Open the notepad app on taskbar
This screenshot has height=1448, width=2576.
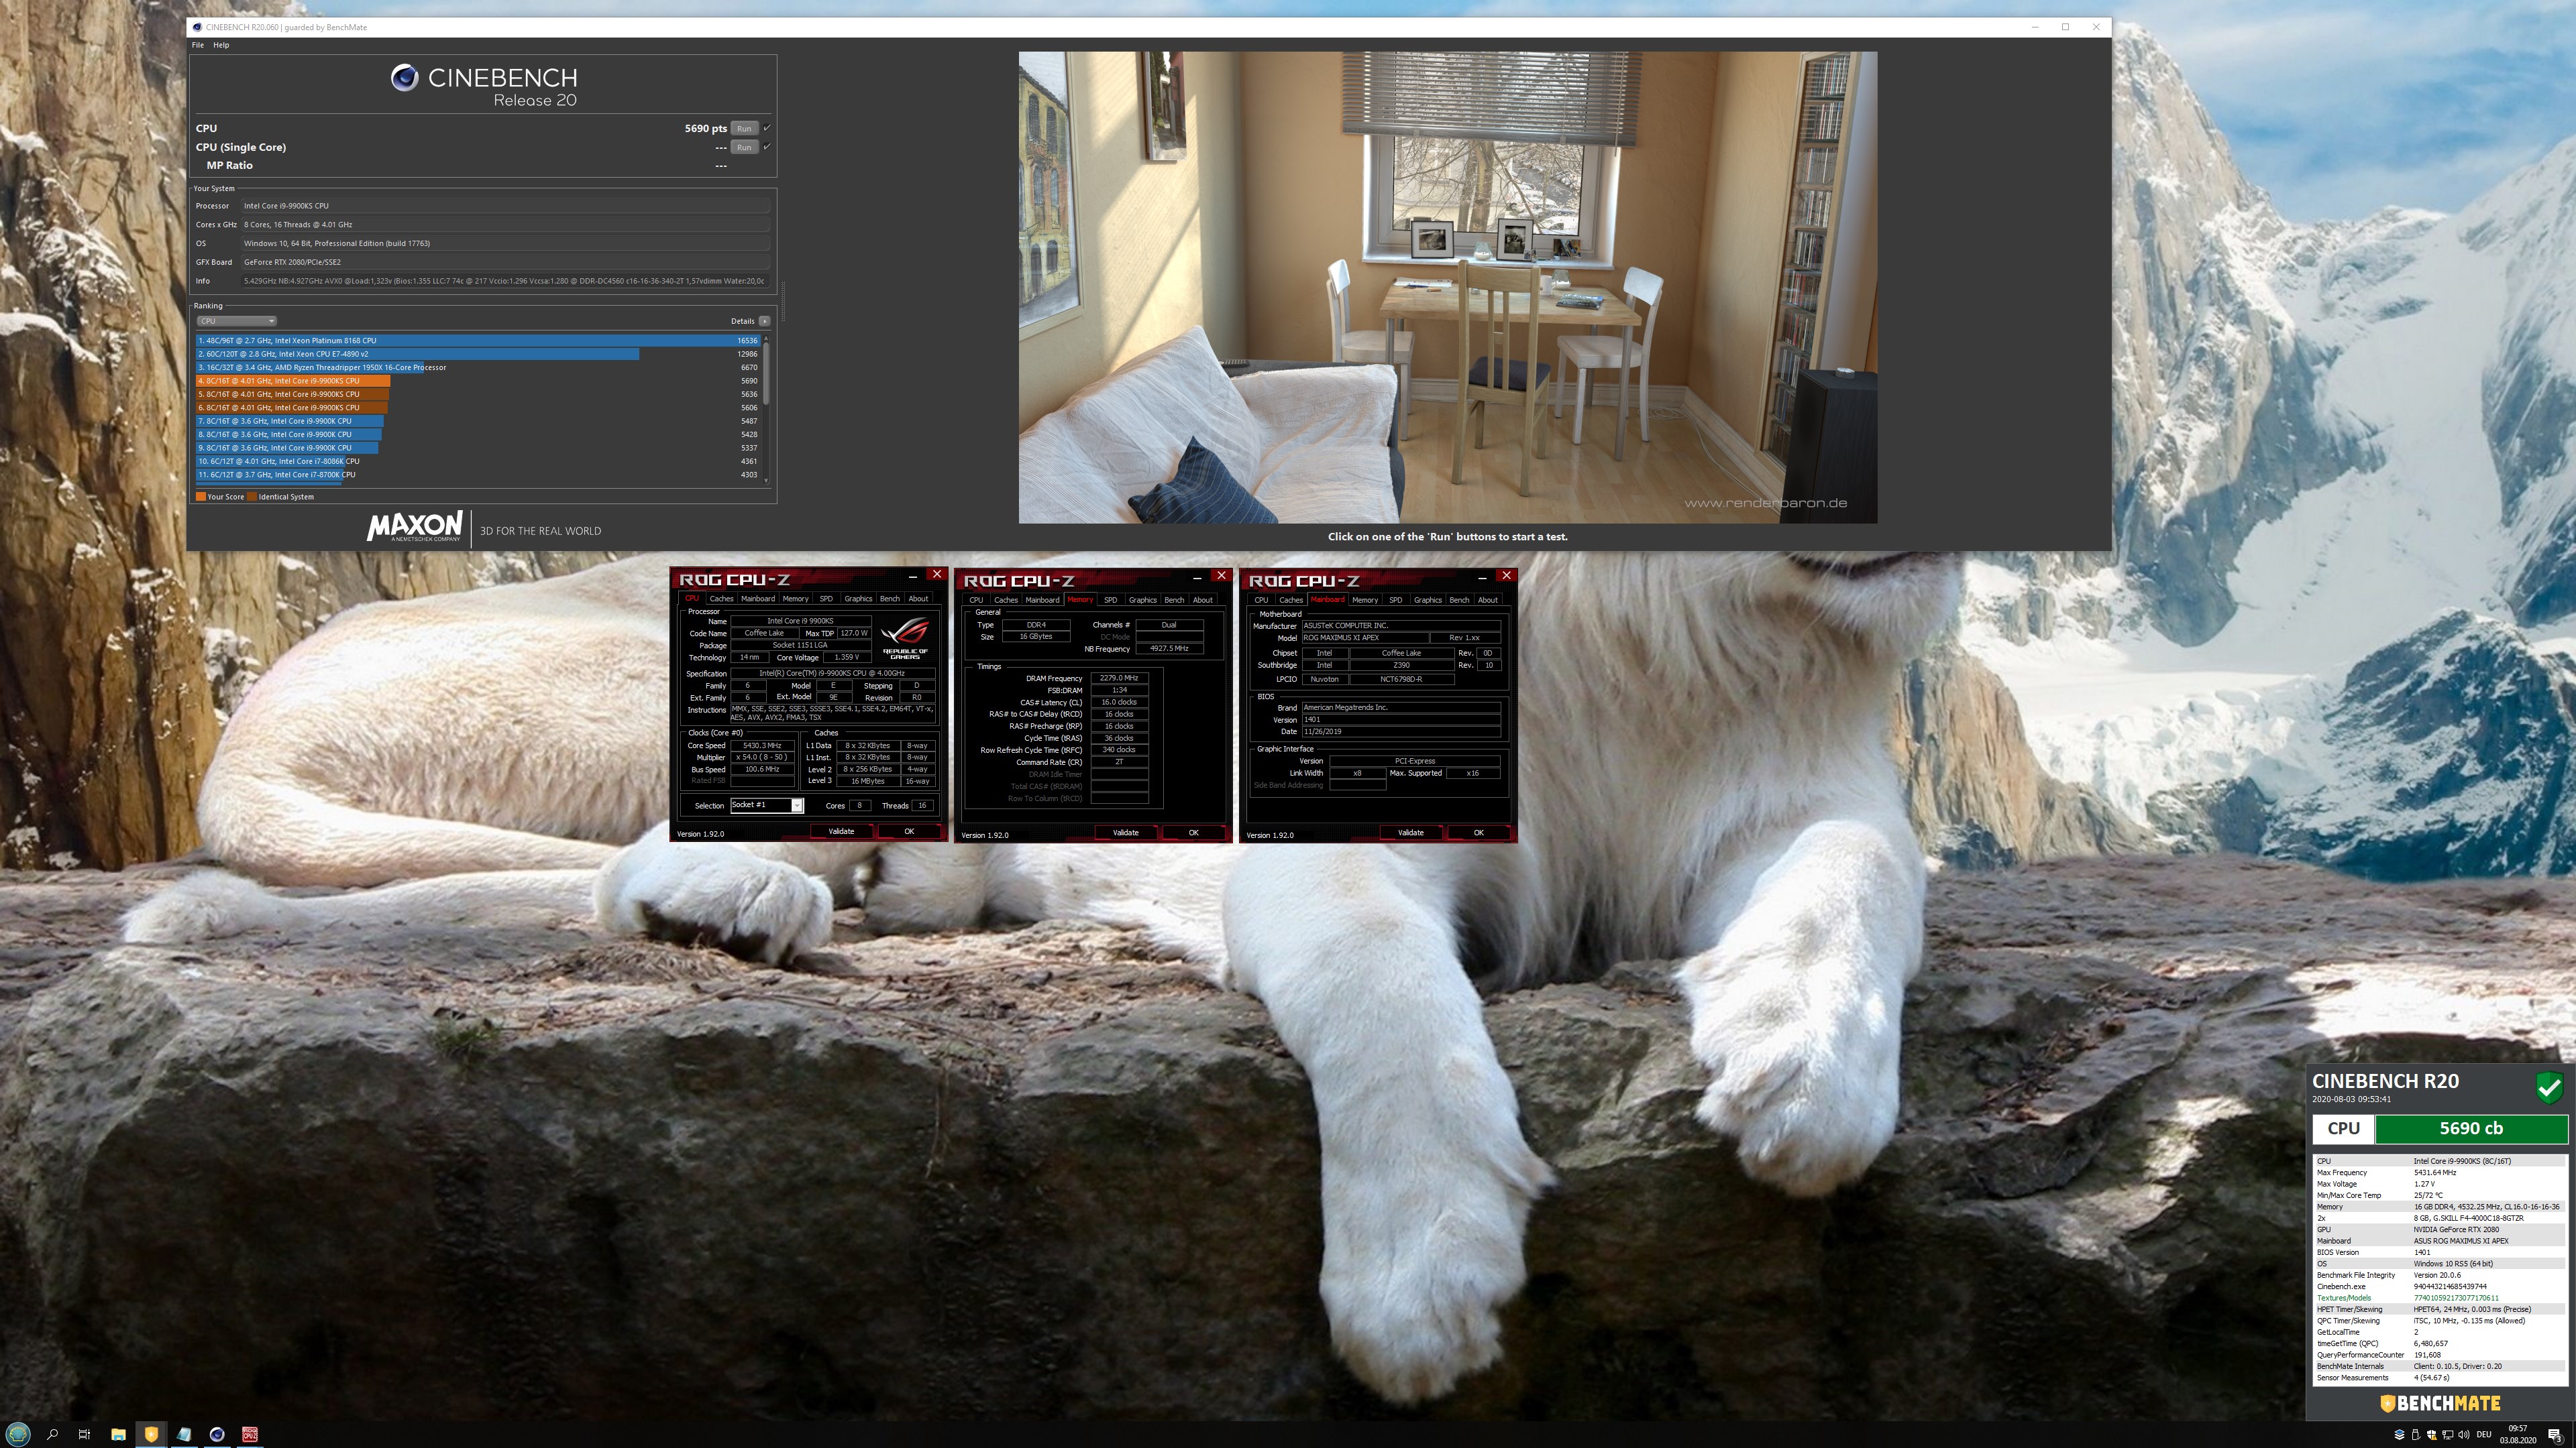click(184, 1434)
